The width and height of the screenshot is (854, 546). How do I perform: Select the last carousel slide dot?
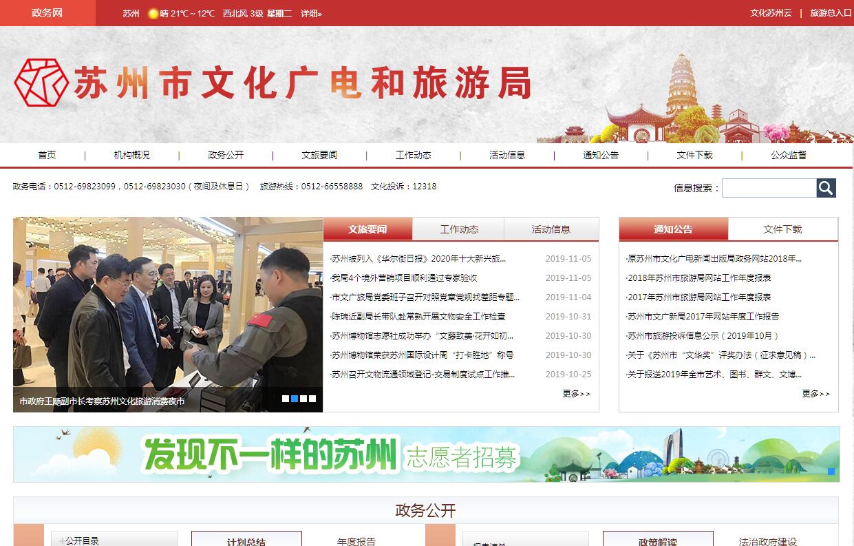pos(312,399)
